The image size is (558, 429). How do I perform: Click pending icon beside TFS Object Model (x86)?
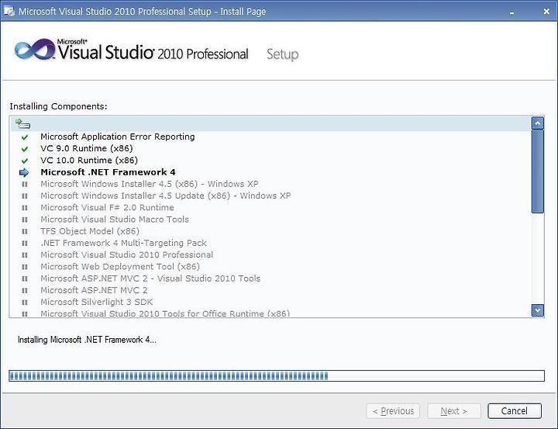25,231
